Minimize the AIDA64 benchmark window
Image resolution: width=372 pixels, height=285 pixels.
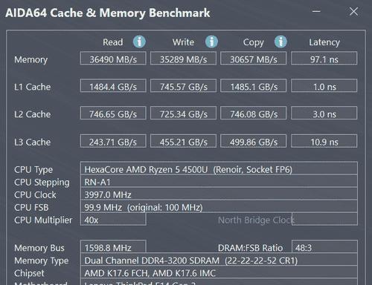click(316, 11)
